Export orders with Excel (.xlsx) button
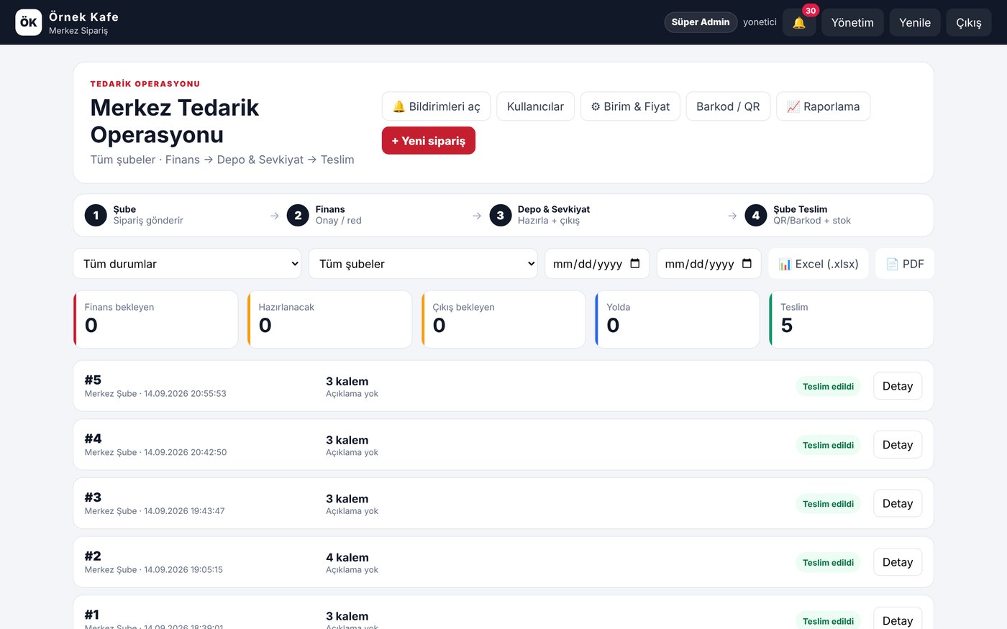Viewport: 1007px width, 629px height. coord(819,264)
